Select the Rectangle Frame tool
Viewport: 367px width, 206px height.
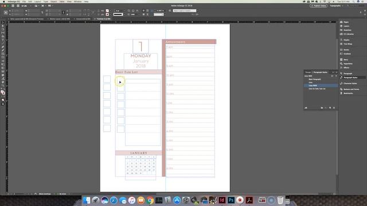(3, 54)
